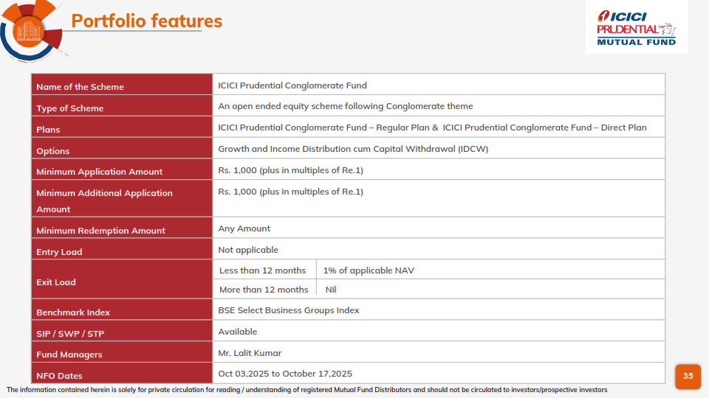This screenshot has height=398, width=709.
Task: Select the Portfolio features heading
Action: point(146,21)
